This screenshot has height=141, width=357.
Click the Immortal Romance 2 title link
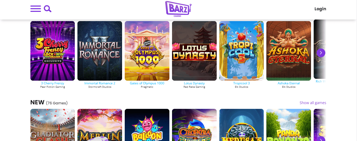click(x=100, y=83)
